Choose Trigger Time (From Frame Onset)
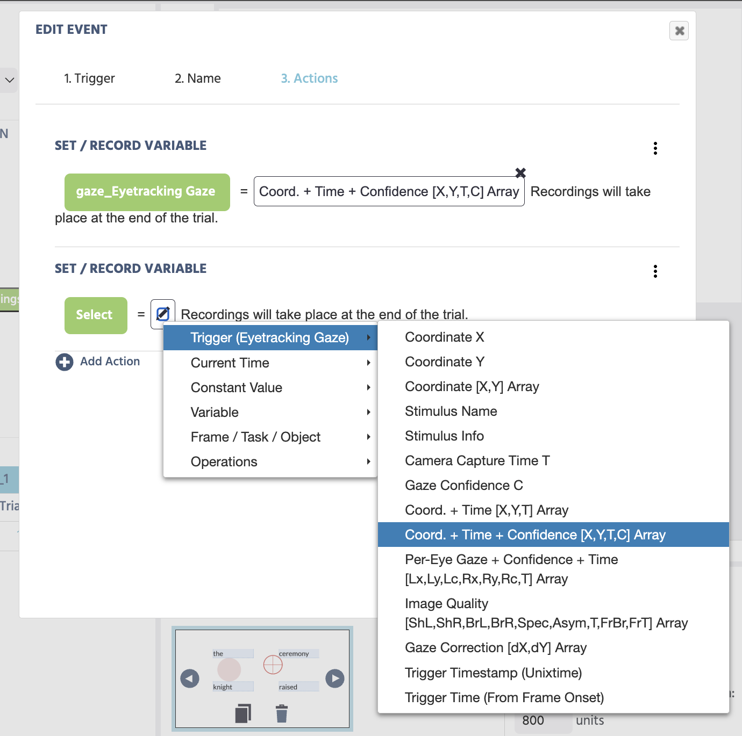Screen dimensions: 742x736 point(553,697)
